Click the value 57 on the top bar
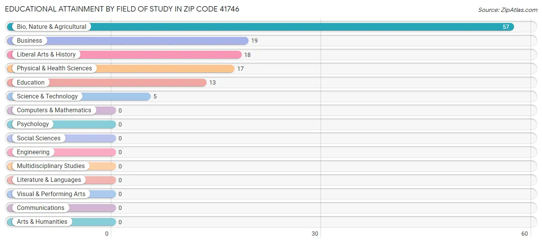Image resolution: width=542 pixels, height=243 pixels. [x=506, y=27]
